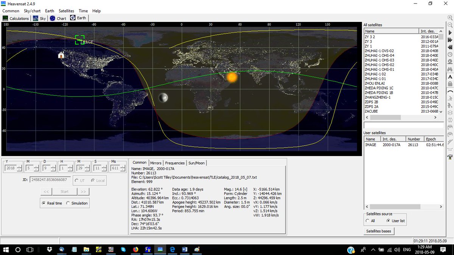Select ZHANGZHENG-1 in All satellites list
The height and width of the screenshot is (255, 454).
377,97
